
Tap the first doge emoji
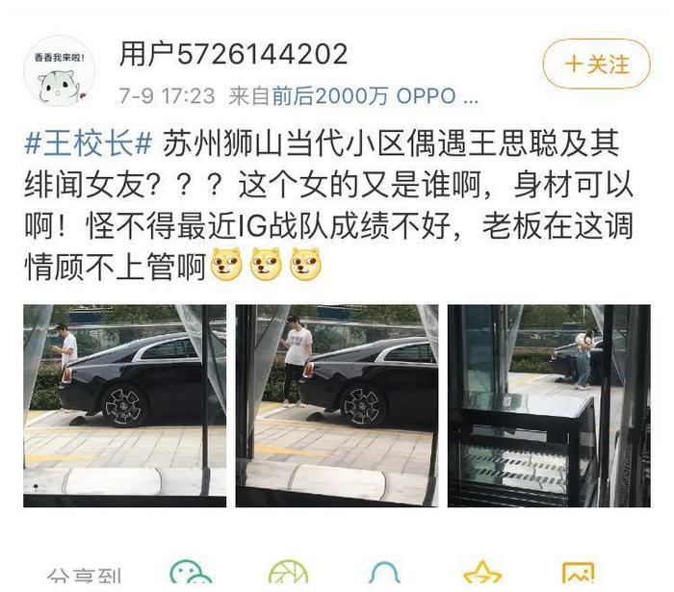(226, 264)
